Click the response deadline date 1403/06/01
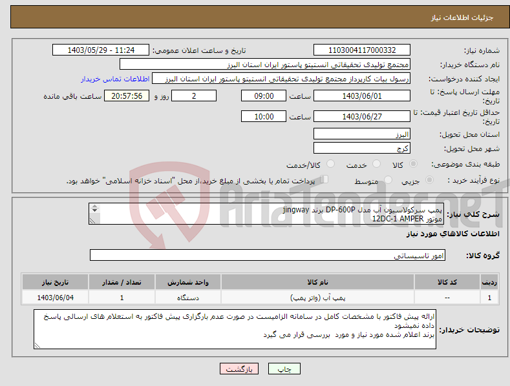 pos(362,96)
